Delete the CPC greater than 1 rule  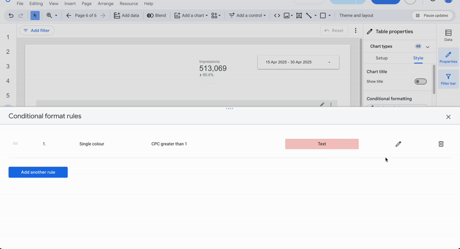tap(441, 144)
